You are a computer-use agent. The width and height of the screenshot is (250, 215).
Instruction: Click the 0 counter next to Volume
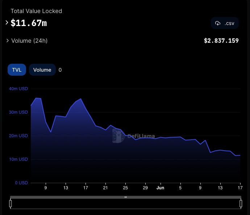click(x=60, y=70)
